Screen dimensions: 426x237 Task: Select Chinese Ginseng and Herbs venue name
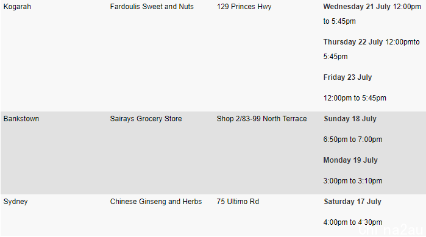click(156, 202)
